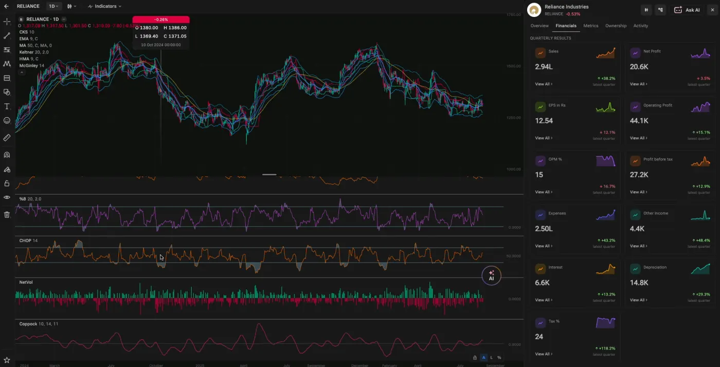Open favorites star at sidebar bottom
The width and height of the screenshot is (720, 367).
point(7,360)
